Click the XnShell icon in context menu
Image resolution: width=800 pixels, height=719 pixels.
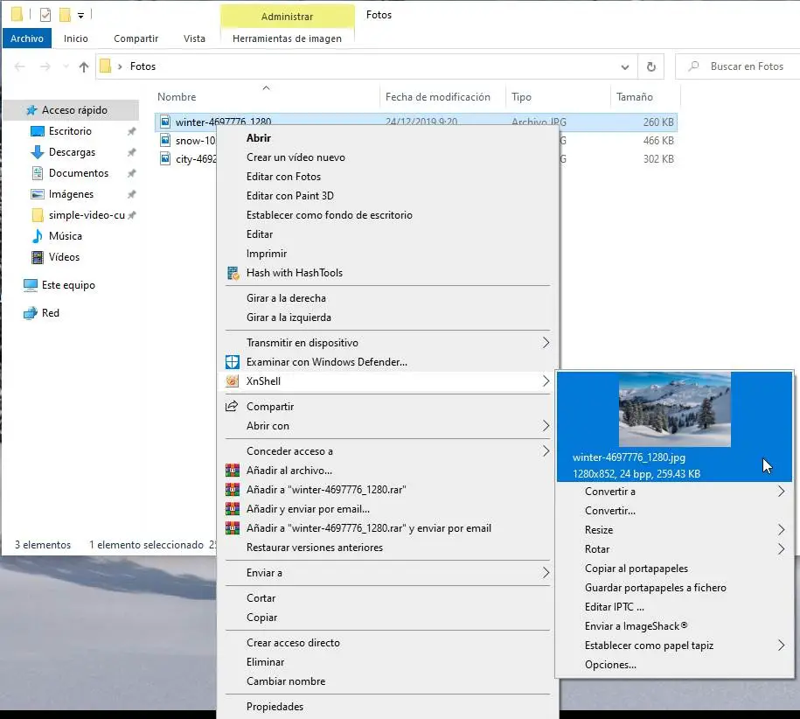click(x=233, y=380)
